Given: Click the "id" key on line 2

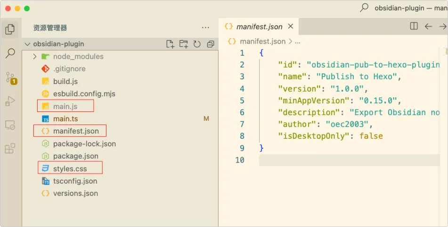Looking at the screenshot, I should (288, 65).
